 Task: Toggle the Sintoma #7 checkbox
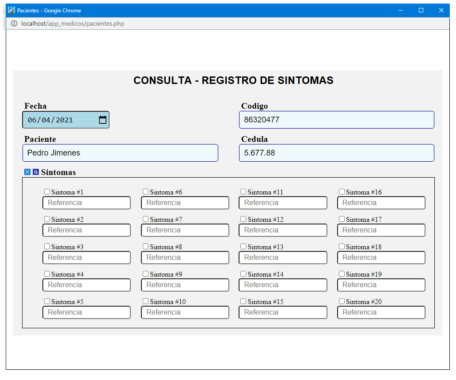pyautogui.click(x=145, y=219)
